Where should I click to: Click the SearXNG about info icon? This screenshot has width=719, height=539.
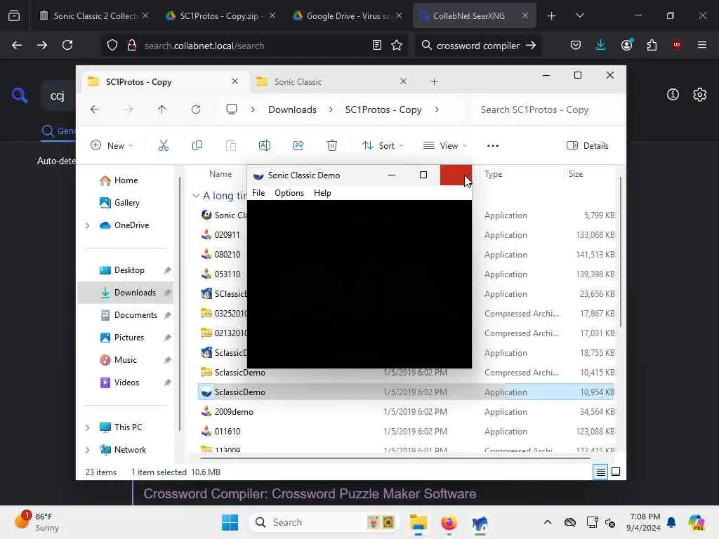(673, 95)
